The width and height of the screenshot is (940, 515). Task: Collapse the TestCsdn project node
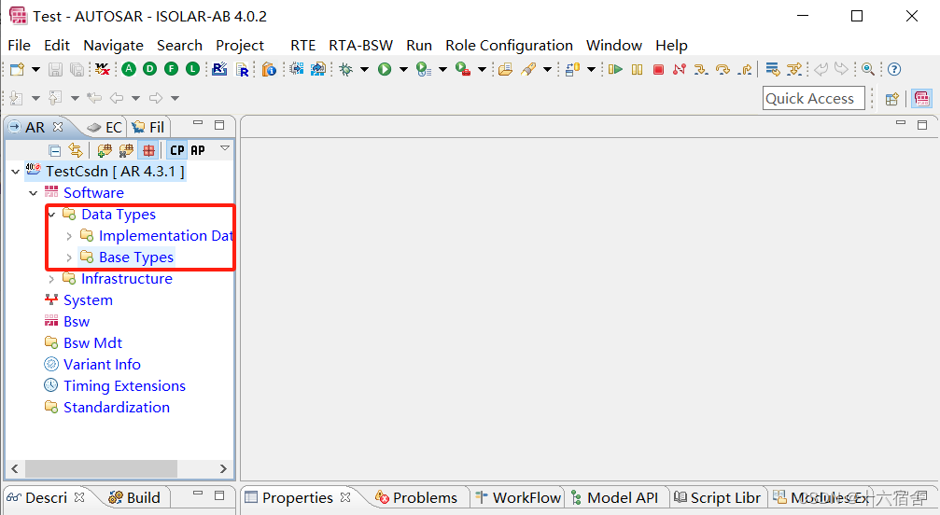point(16,172)
